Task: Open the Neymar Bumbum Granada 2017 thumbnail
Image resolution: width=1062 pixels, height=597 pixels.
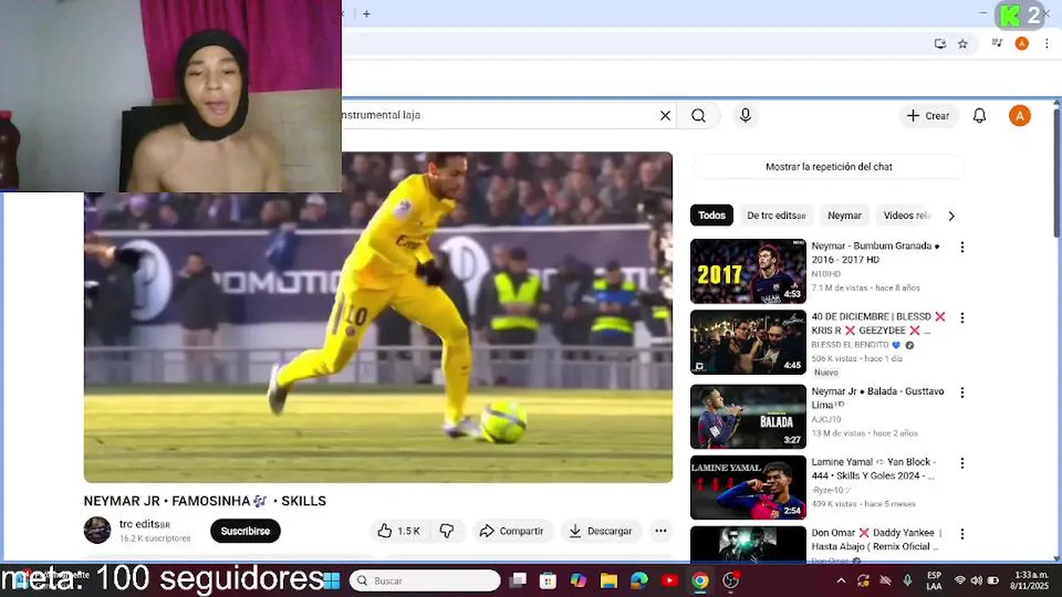Action: tap(748, 271)
